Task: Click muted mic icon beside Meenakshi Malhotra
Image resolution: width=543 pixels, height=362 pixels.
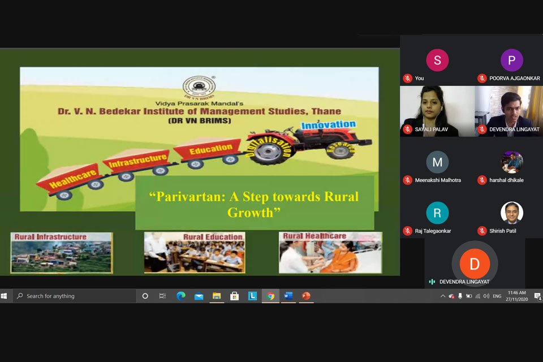Action: tap(408, 180)
